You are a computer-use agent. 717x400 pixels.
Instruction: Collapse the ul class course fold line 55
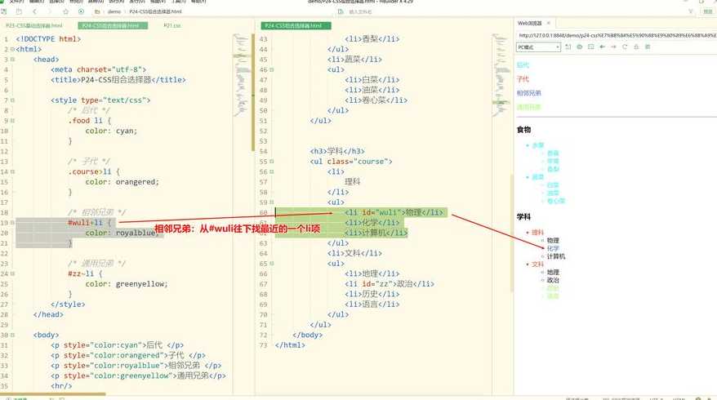tap(272, 162)
